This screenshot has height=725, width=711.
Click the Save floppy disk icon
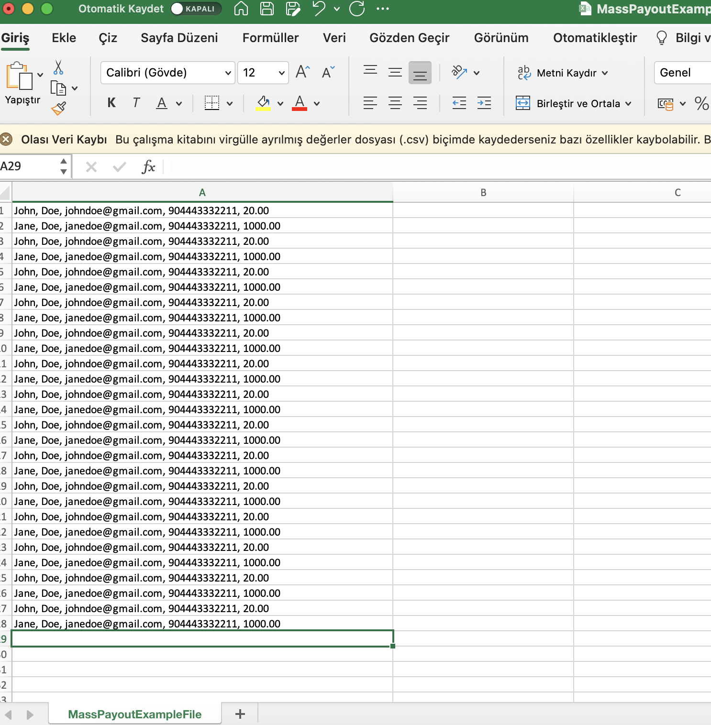click(267, 9)
